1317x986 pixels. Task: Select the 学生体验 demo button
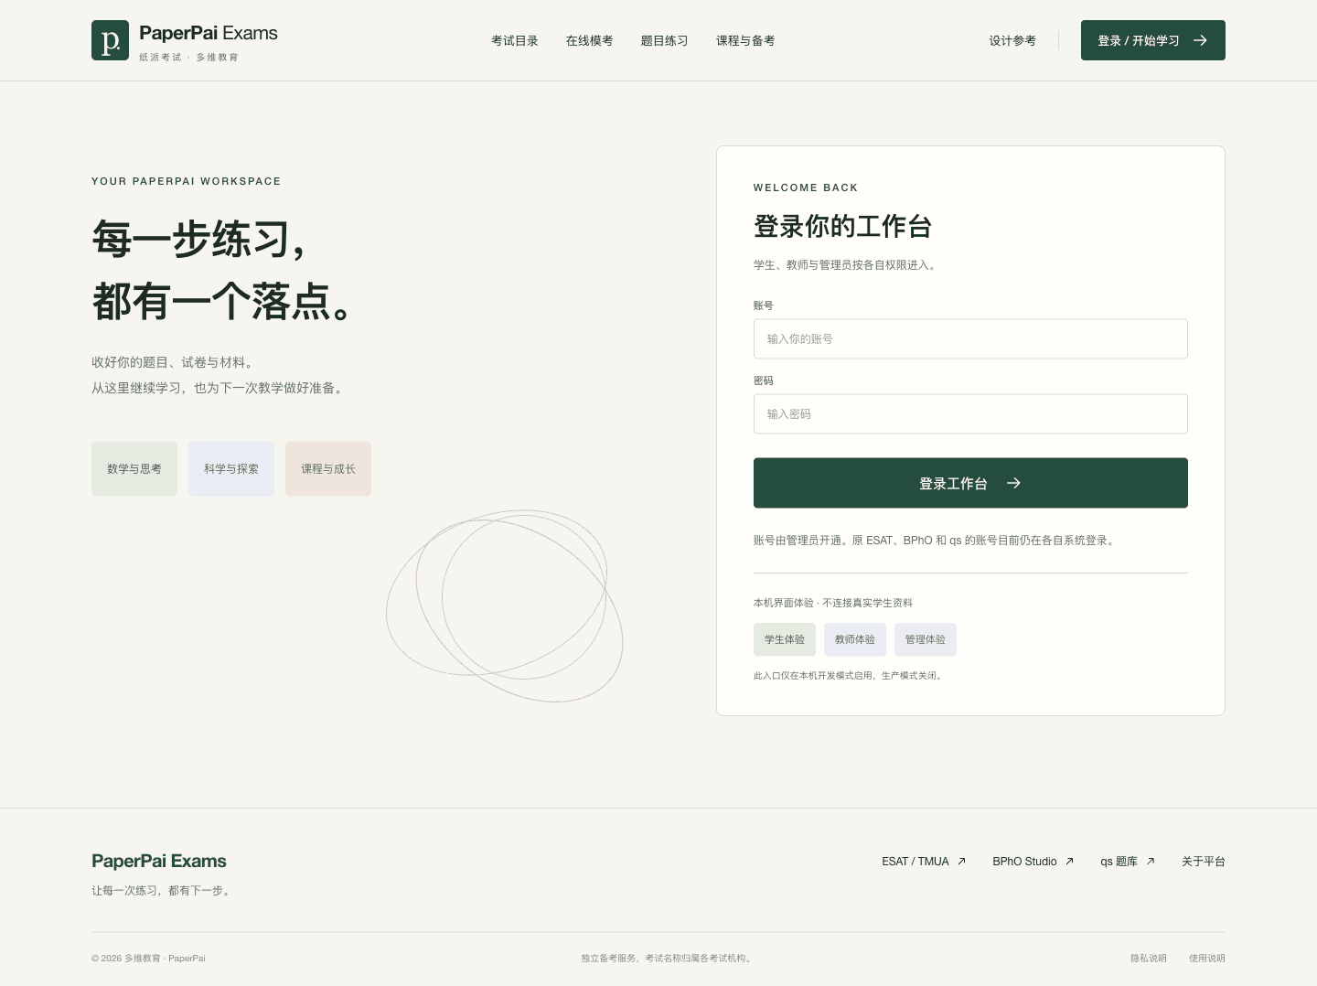click(785, 639)
